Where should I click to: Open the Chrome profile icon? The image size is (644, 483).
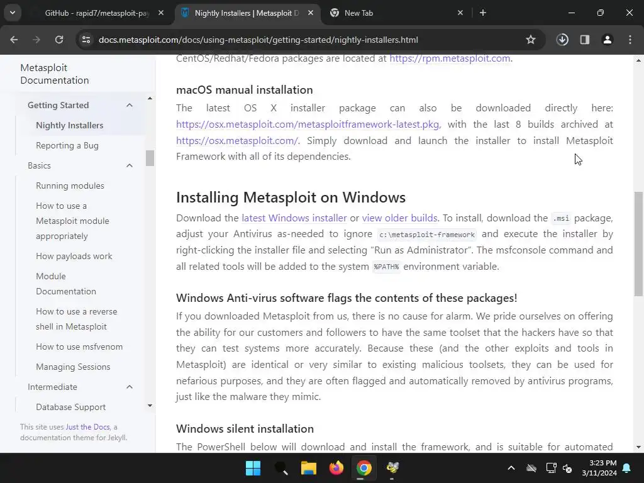pos(608,40)
